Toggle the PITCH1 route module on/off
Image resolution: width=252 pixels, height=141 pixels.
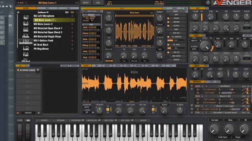(x=168, y=18)
